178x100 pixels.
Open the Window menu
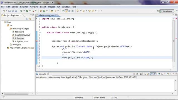[x=66, y=7]
